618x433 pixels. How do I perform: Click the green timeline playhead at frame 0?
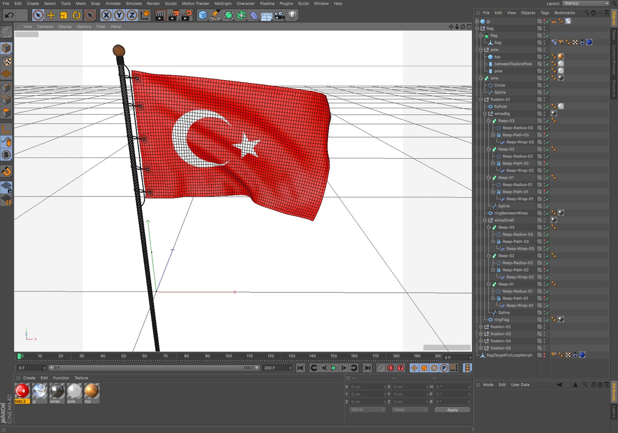[19, 356]
